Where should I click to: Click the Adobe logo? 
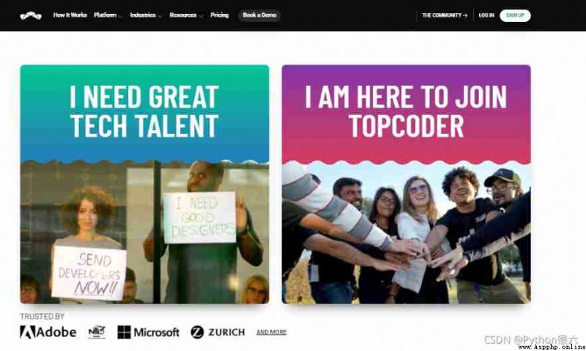(48, 332)
